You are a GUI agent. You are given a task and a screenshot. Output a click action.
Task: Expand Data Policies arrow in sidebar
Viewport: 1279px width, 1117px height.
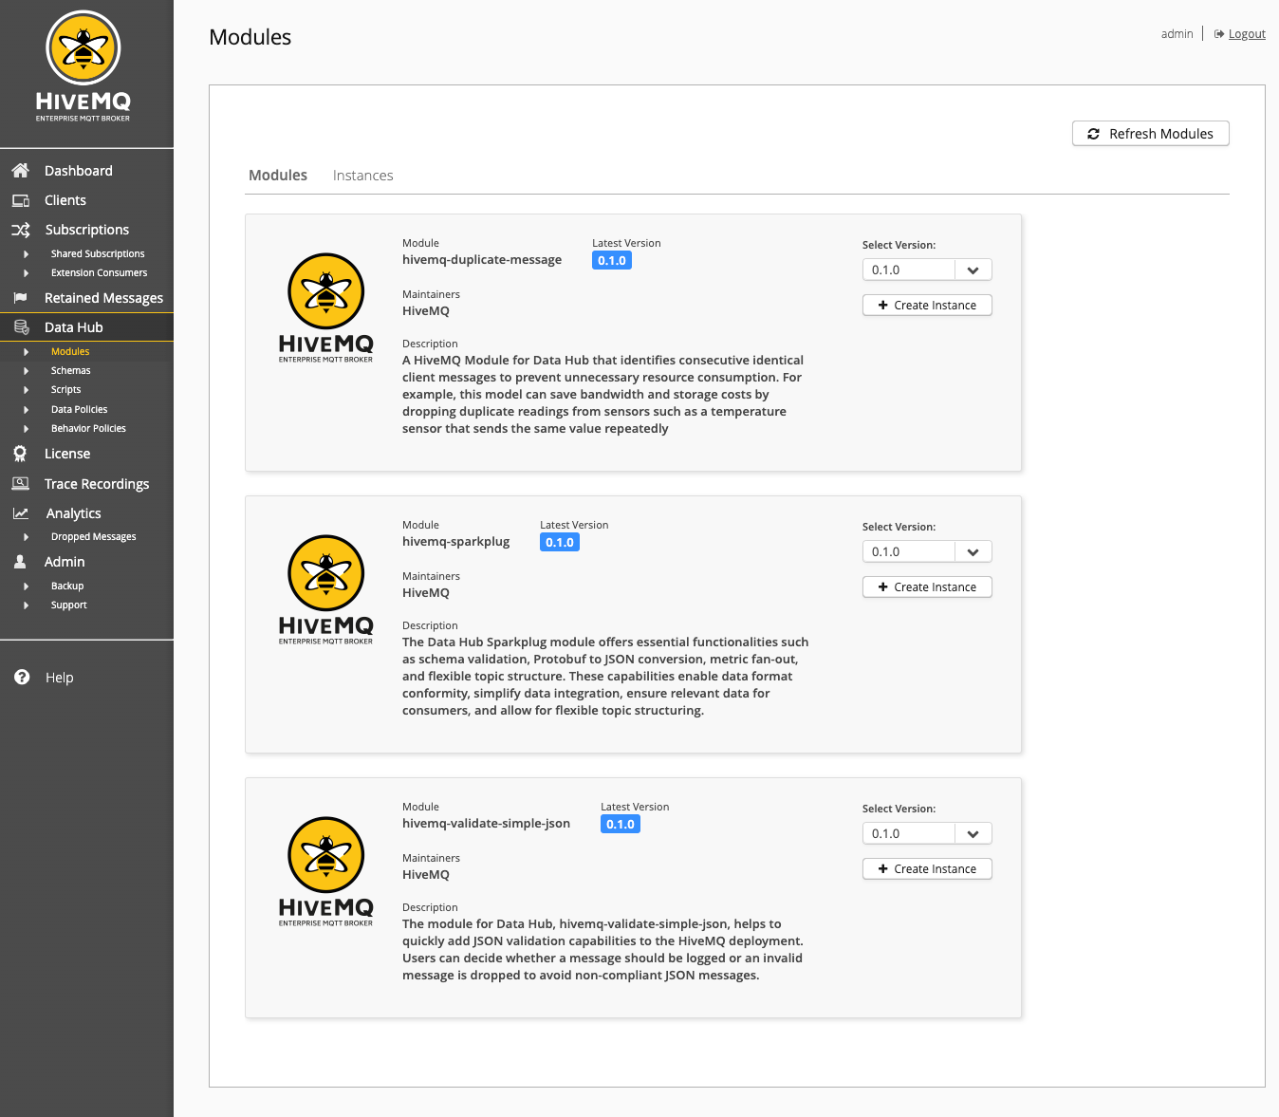point(27,410)
